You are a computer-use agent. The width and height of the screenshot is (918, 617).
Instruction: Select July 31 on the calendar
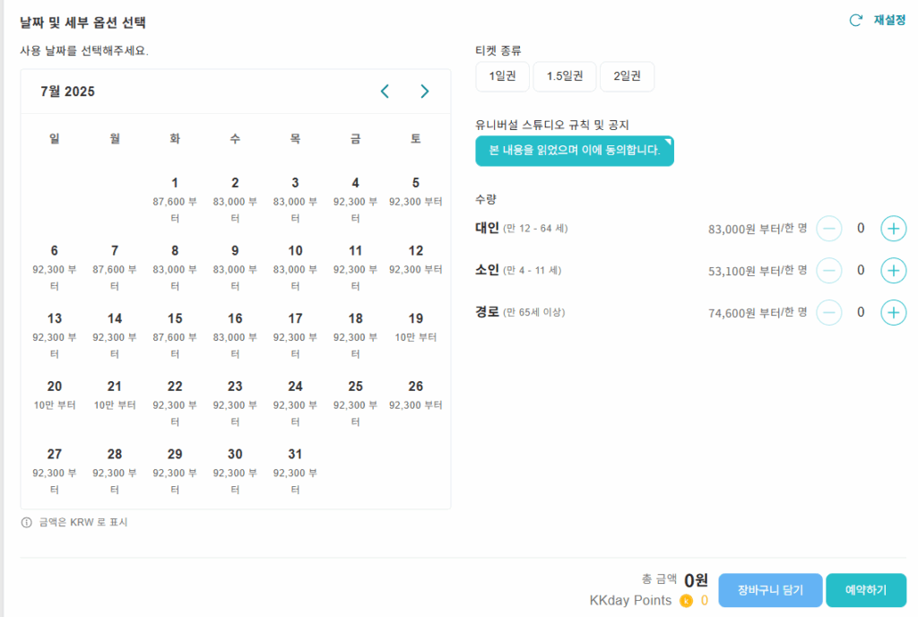pyautogui.click(x=295, y=471)
